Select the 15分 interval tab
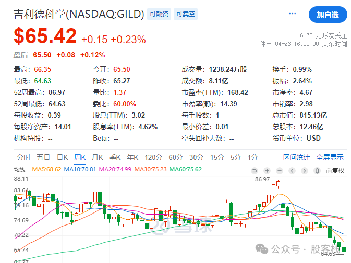 [217, 157]
